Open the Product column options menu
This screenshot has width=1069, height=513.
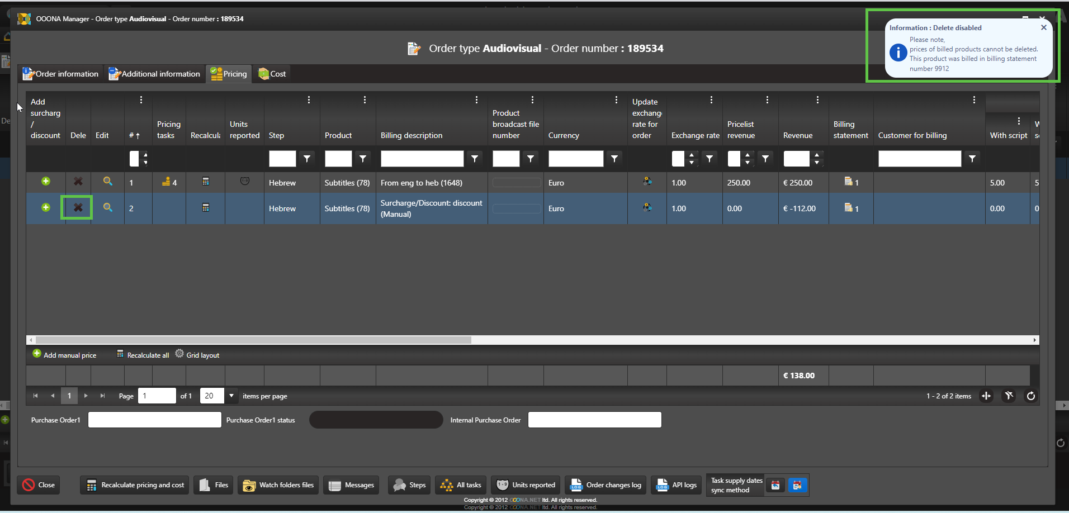(x=365, y=100)
